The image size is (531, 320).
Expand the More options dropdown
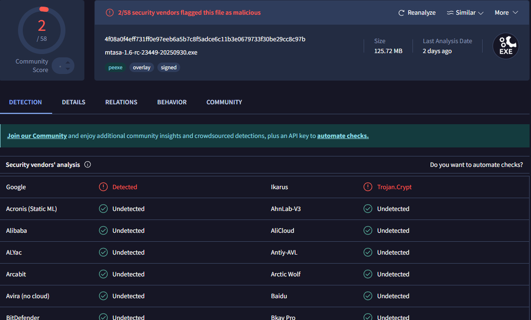pos(506,13)
